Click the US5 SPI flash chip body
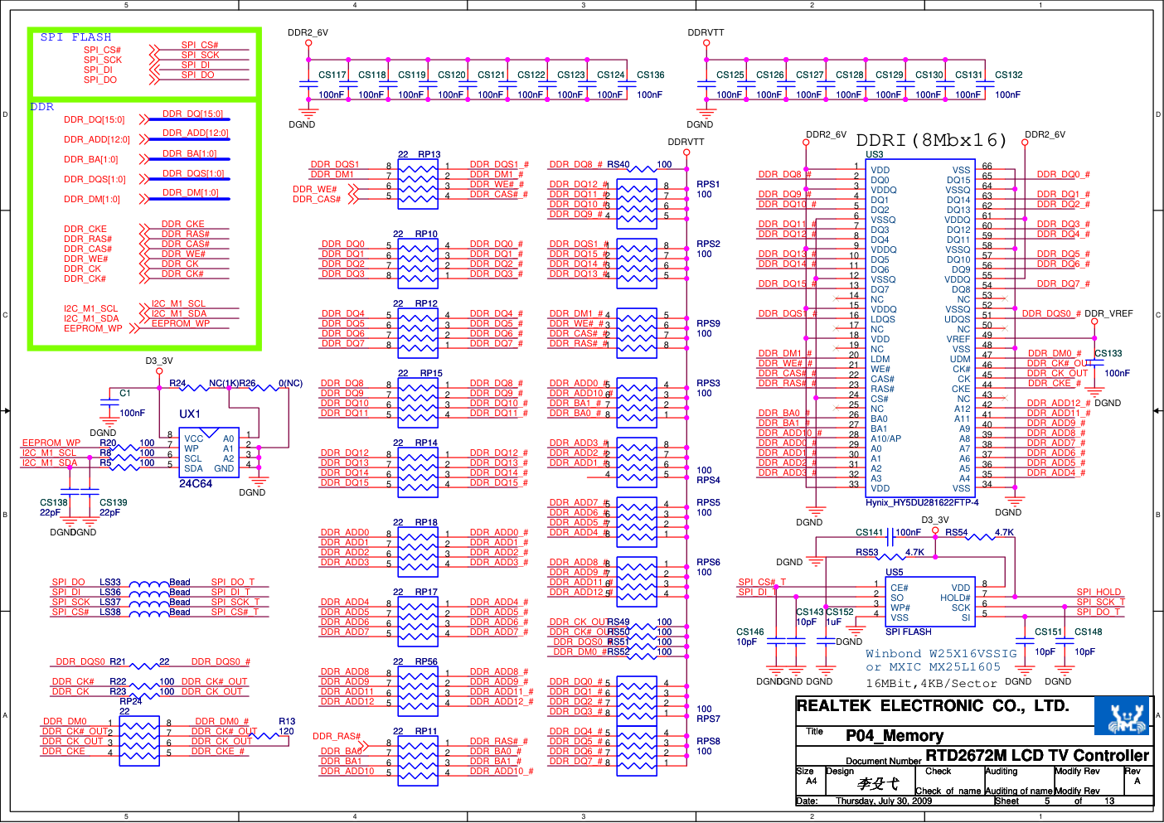The image size is (1164, 823). point(930,603)
